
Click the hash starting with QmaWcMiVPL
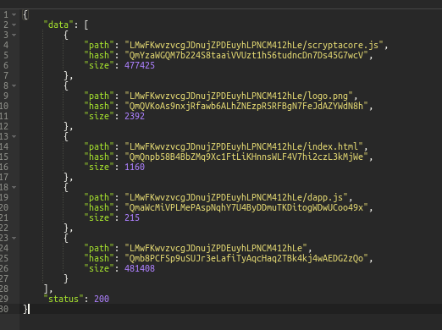tap(246, 207)
